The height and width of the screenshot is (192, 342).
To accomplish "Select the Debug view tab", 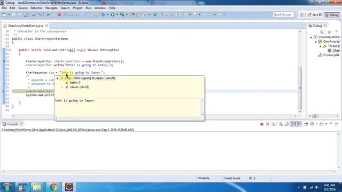I will (x=317, y=26).
